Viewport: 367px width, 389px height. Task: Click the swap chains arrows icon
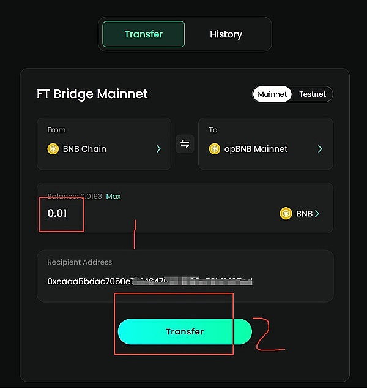(x=185, y=144)
